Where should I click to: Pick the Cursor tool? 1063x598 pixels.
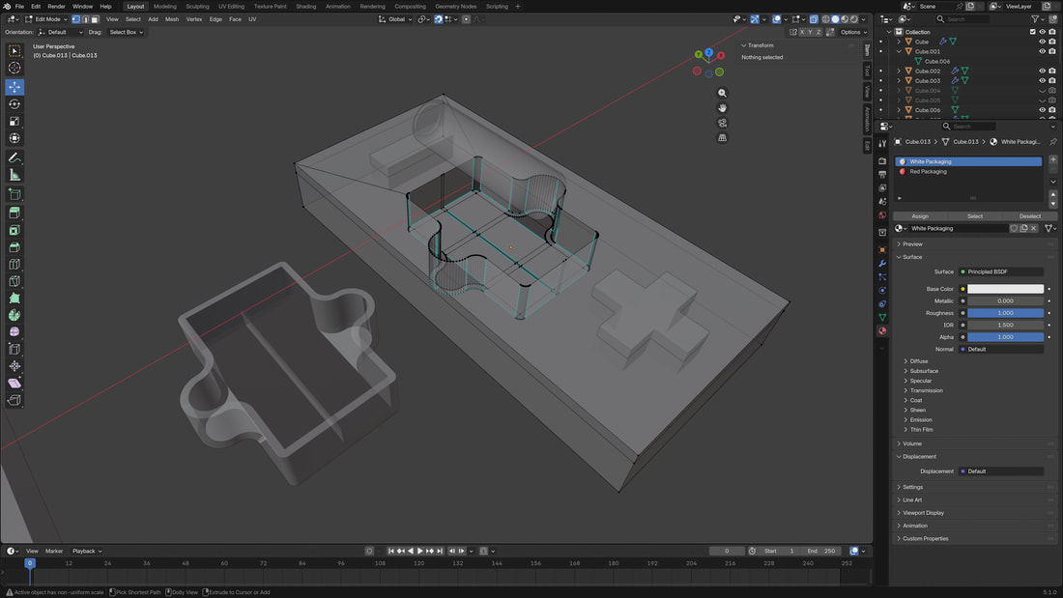pos(14,69)
